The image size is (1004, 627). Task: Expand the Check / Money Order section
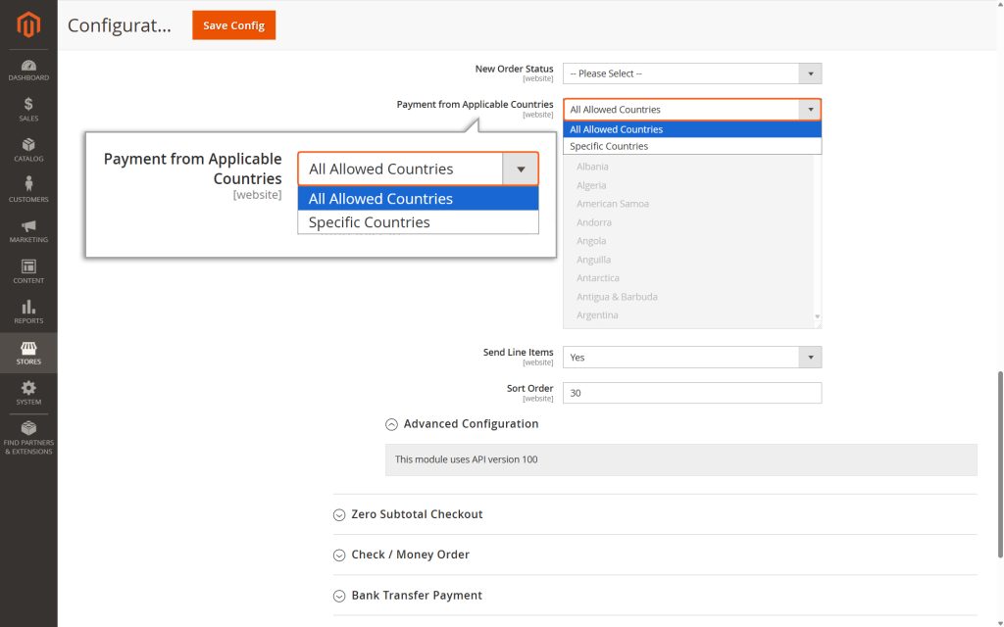[x=401, y=554]
